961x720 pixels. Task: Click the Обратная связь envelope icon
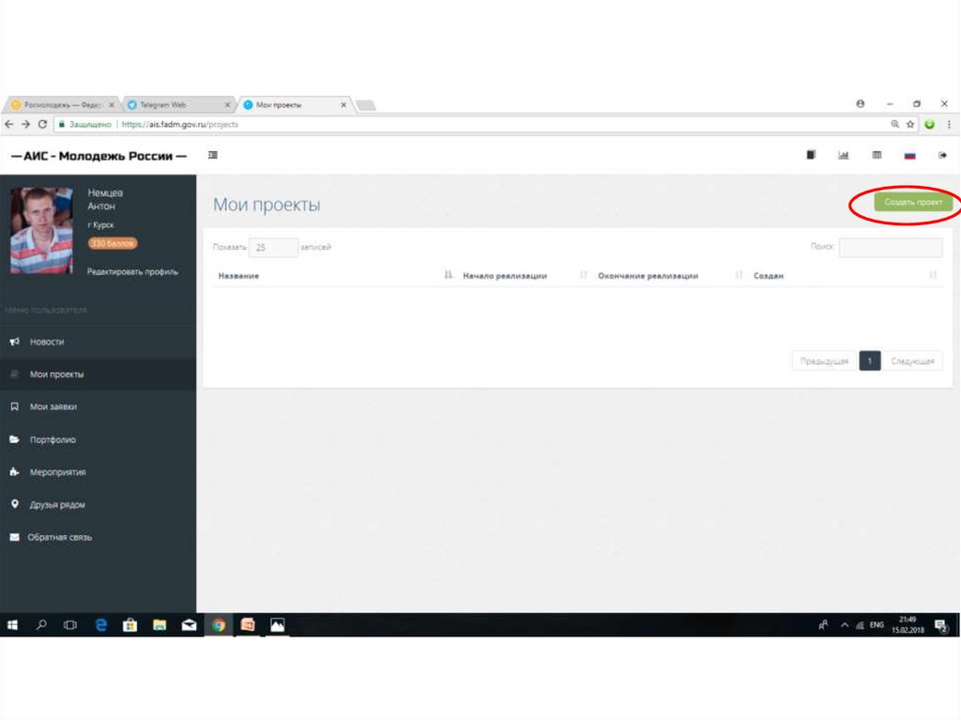pos(15,537)
